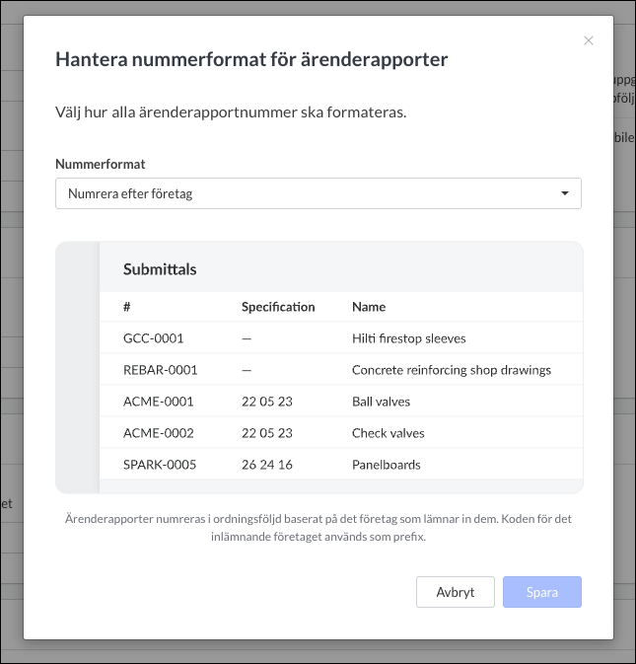Click the dropdown arrow beside Numrera efter företag
The width and height of the screenshot is (636, 664).
click(x=564, y=193)
